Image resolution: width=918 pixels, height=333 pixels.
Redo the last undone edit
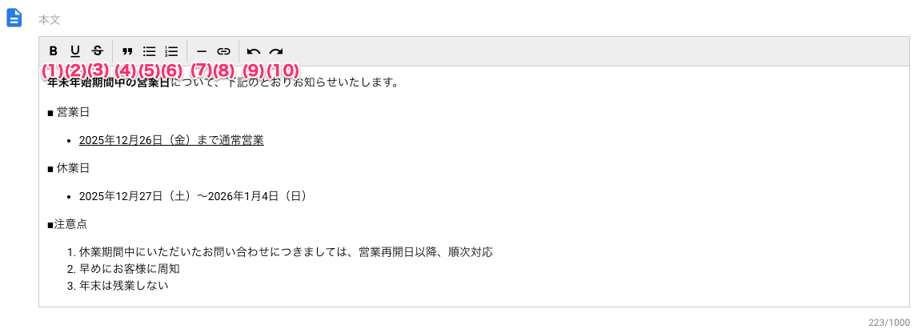[x=276, y=50]
